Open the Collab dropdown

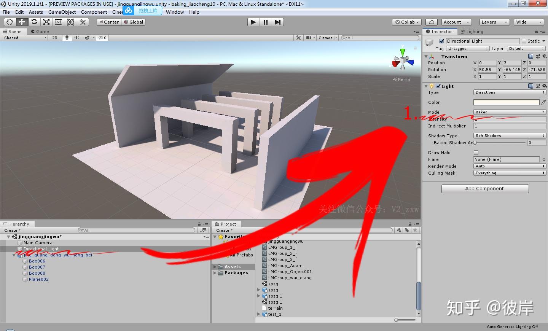point(407,22)
